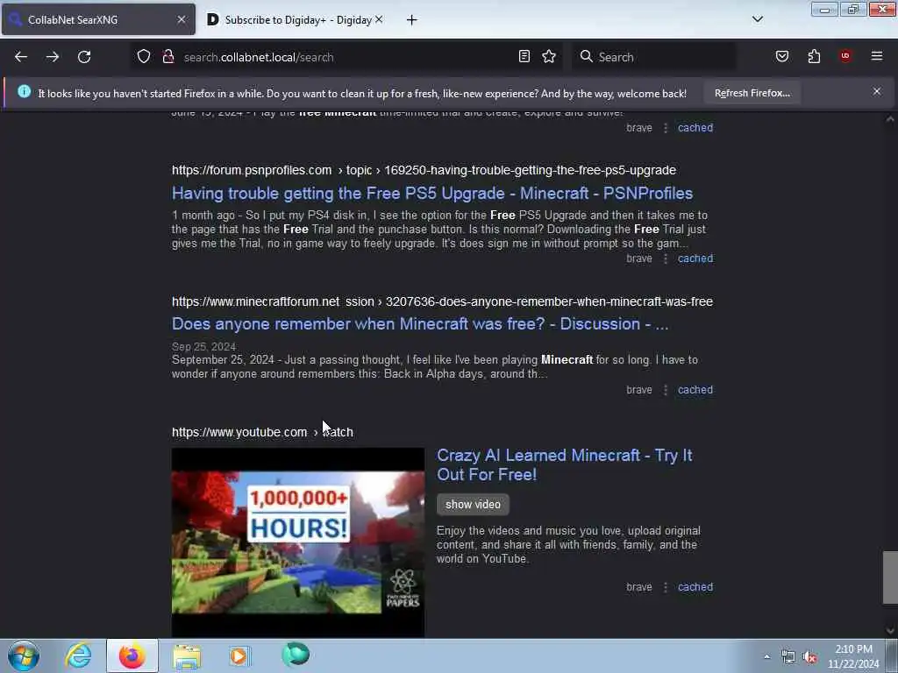
Task: Click brave engine label on YouTube result
Action: tap(639, 587)
